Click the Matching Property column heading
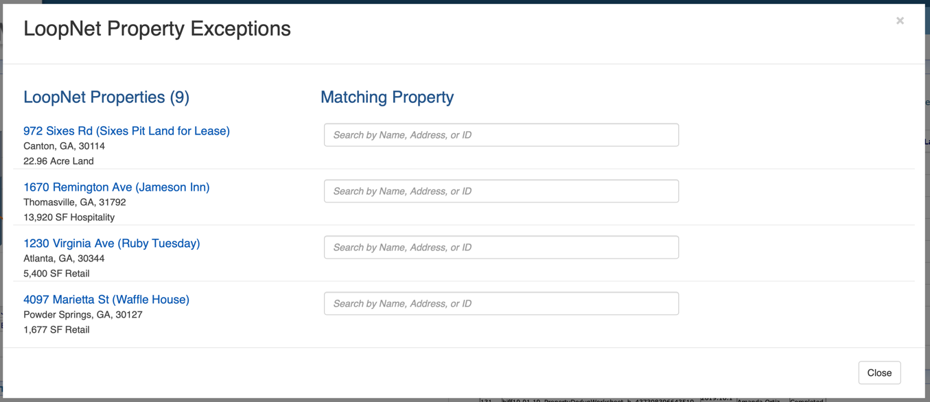This screenshot has height=402, width=930. (387, 97)
